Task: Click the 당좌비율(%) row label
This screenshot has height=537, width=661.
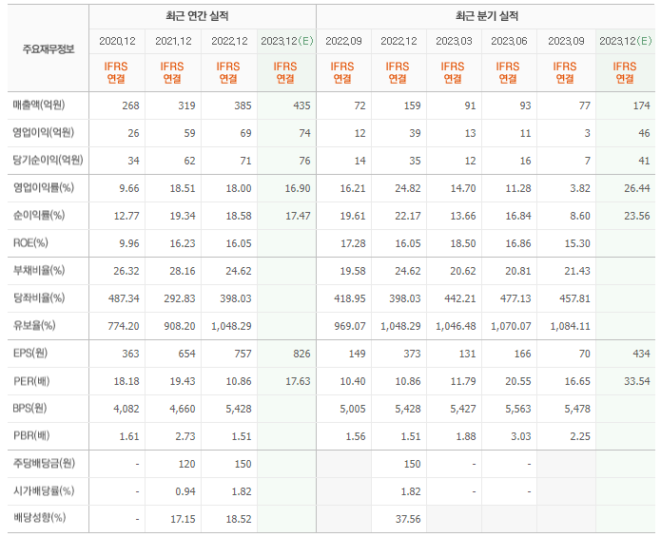Action: point(38,297)
